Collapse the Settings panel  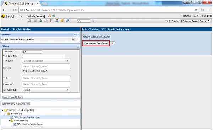click(75, 35)
